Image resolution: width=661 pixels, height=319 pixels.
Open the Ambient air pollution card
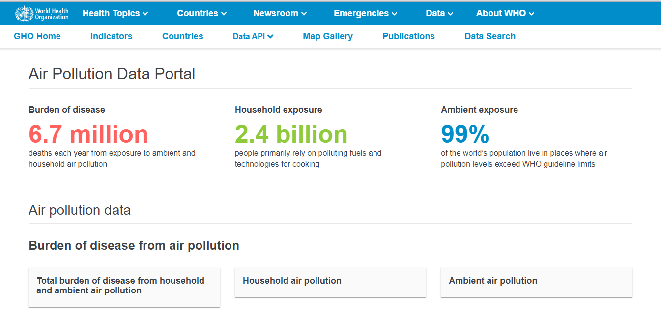[536, 283]
